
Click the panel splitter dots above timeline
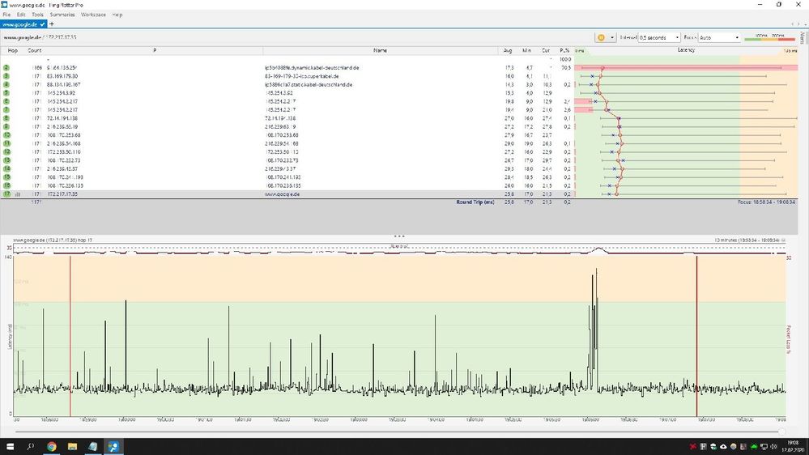[x=398, y=236]
